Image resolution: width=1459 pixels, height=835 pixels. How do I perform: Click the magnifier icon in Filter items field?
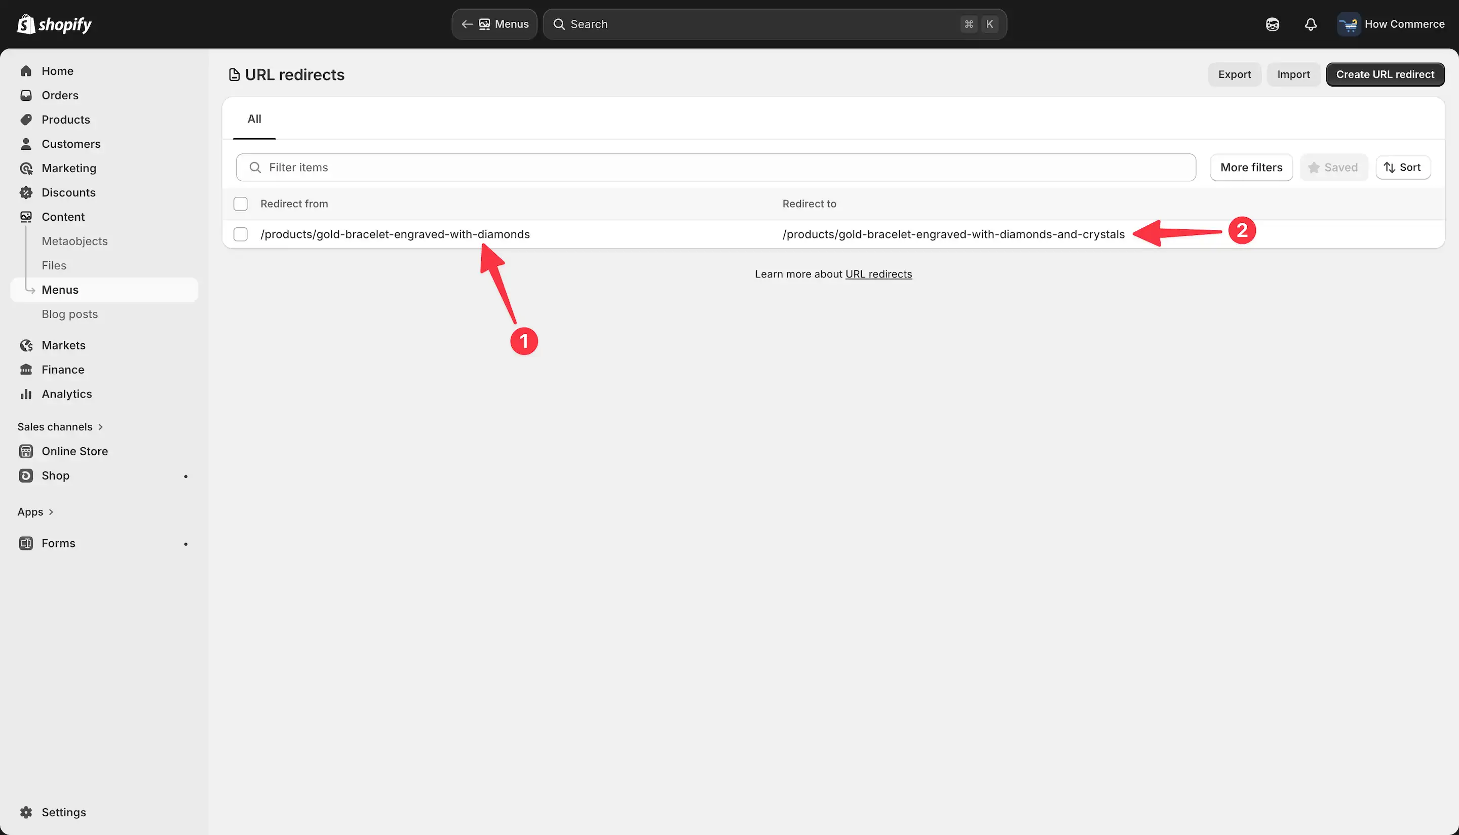255,168
